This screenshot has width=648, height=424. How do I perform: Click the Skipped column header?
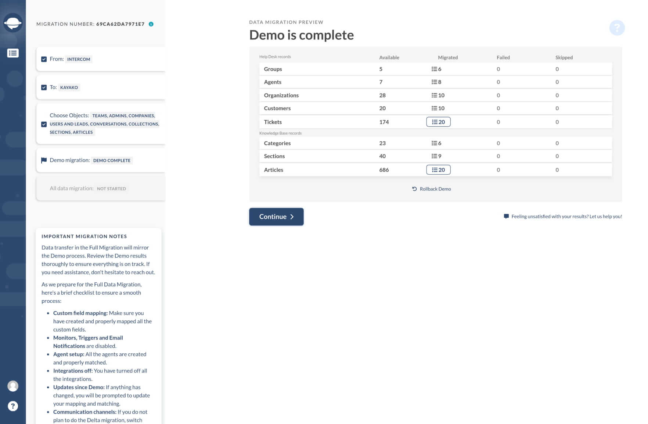click(564, 58)
